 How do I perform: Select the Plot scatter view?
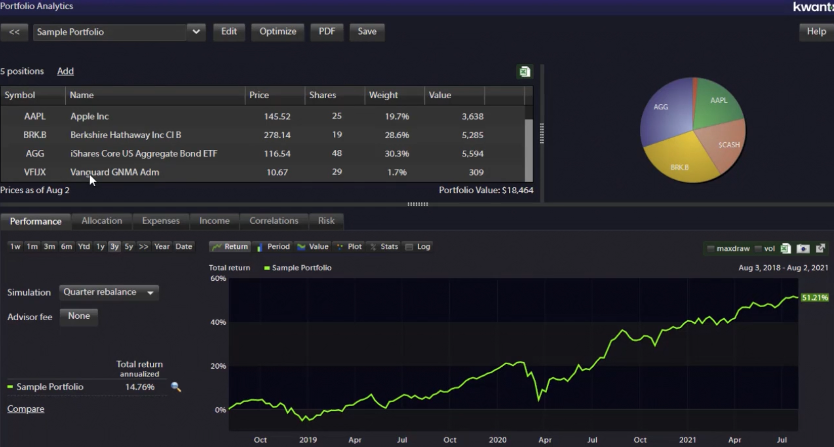click(348, 246)
